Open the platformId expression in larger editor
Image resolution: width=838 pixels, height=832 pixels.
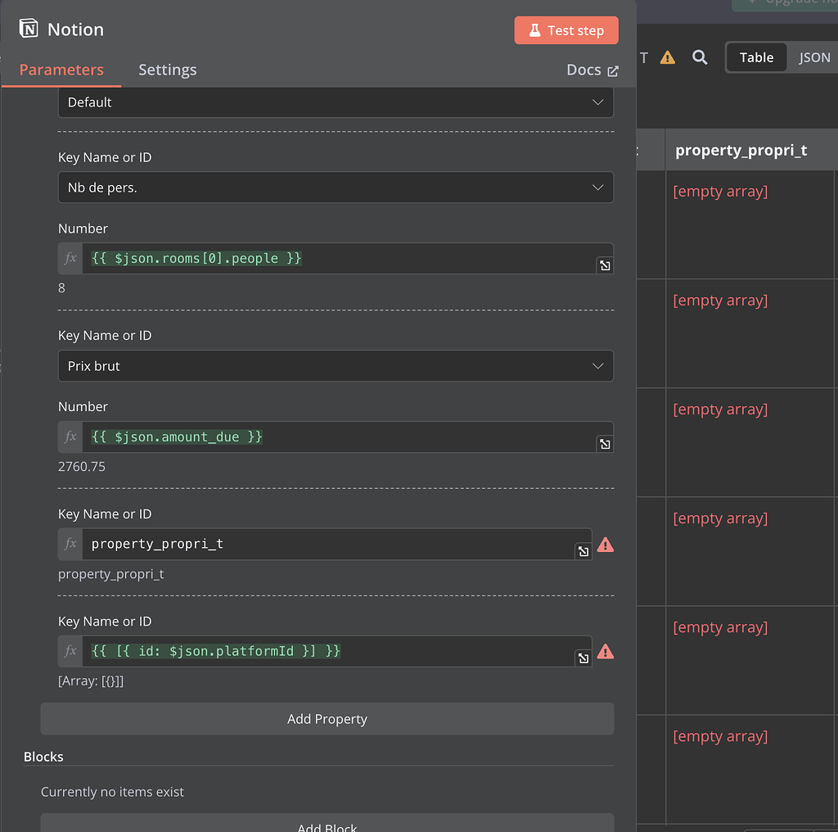coord(583,658)
